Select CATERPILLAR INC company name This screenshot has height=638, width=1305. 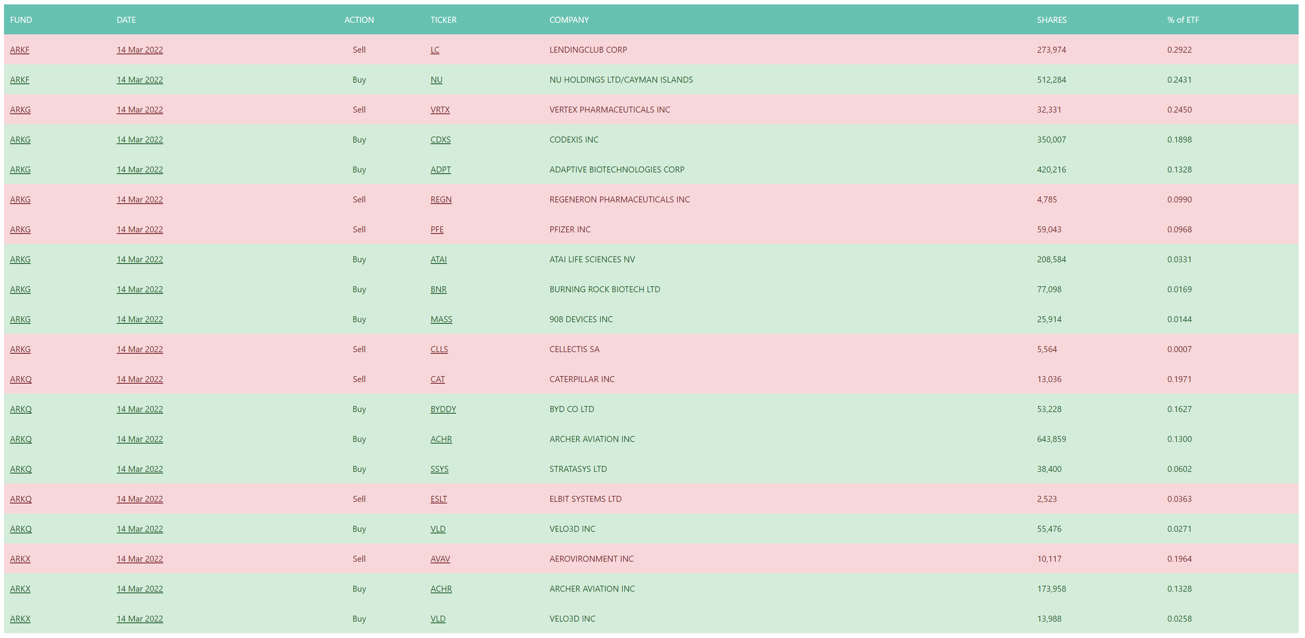[x=582, y=379]
